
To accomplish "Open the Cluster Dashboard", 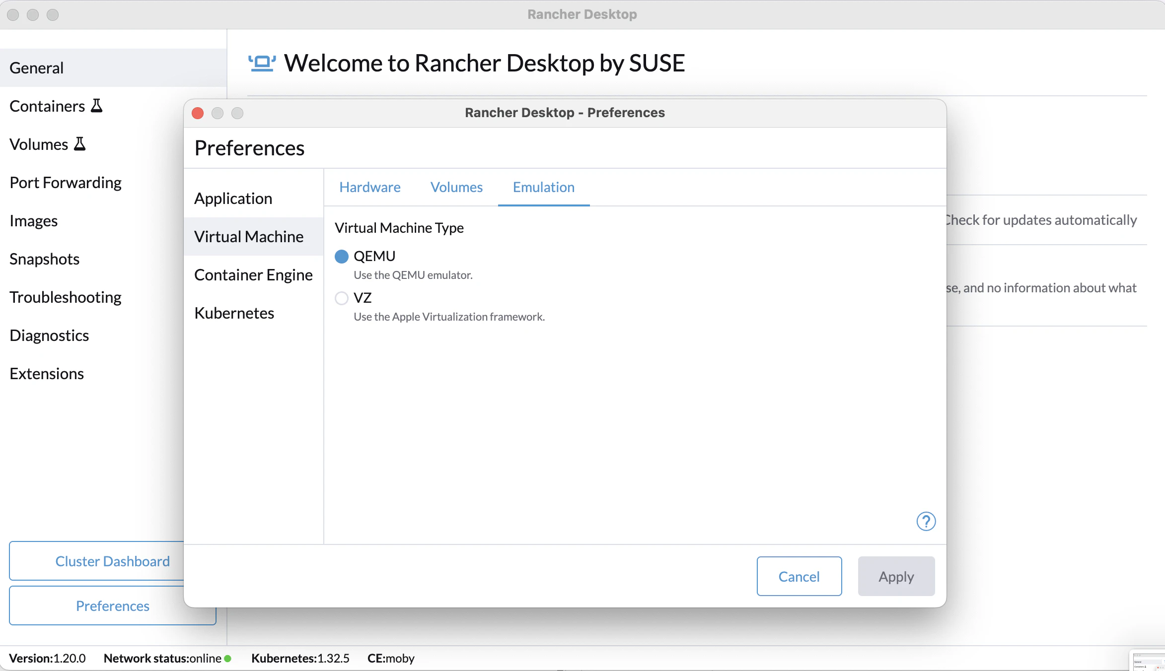I will point(97,561).
